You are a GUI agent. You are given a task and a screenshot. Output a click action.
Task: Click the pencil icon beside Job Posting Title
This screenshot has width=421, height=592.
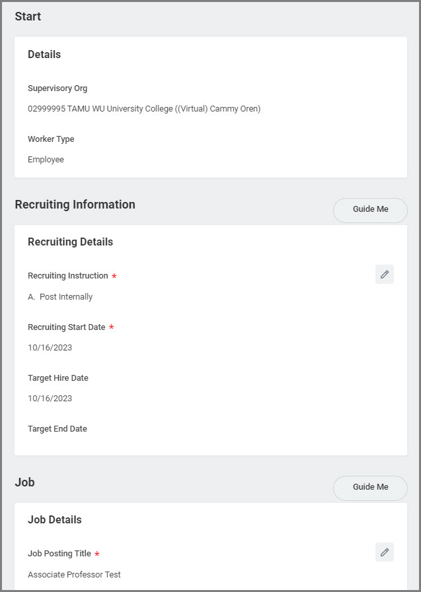[385, 552]
